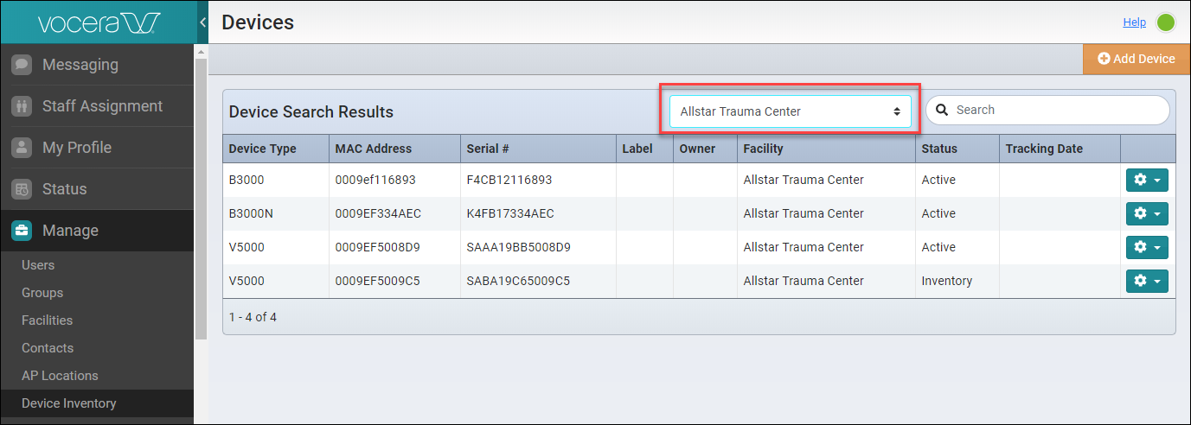1191x425 pixels.
Task: Open gear actions menu for B3000N device
Action: click(1147, 213)
